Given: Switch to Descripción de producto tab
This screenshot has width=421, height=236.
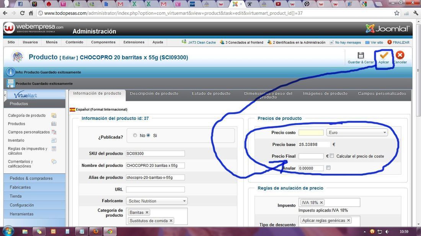Looking at the screenshot, I should (x=154, y=94).
